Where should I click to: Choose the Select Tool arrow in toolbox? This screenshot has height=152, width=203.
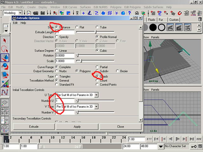point(5,41)
